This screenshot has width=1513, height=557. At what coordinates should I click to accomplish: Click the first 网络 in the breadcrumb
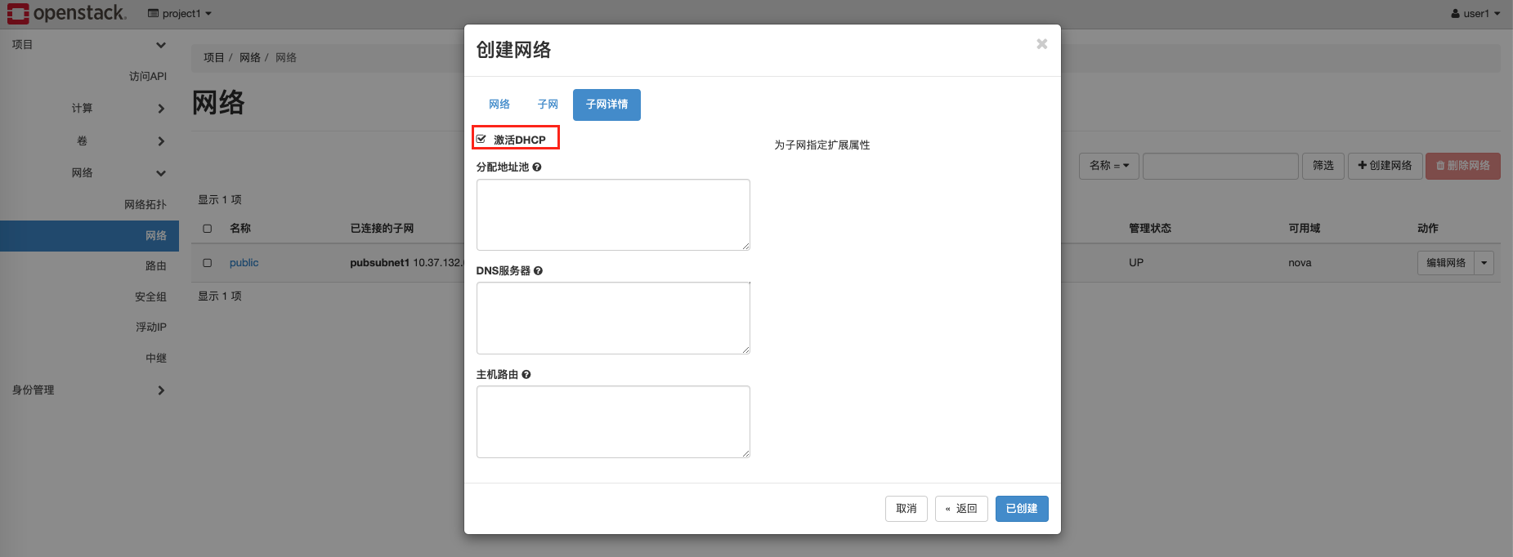click(x=250, y=58)
